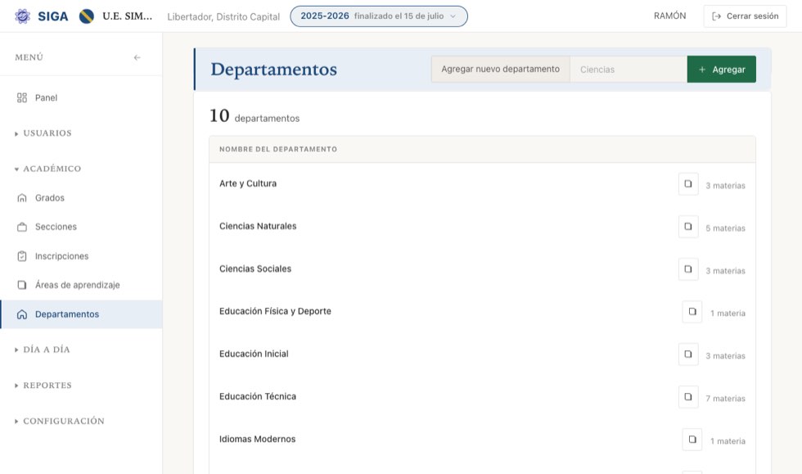The image size is (802, 474).
Task: Expand the DÍA A DÍA section
Action: 43,350
